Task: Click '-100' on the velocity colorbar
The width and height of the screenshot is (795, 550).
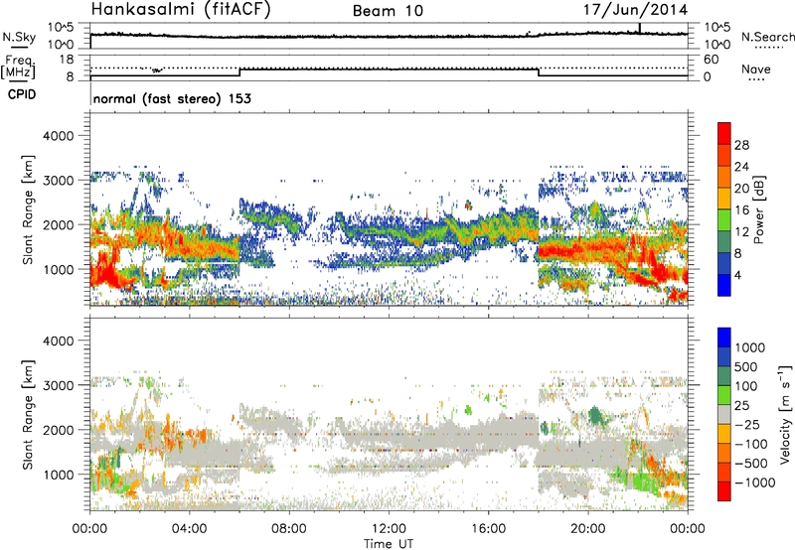Action: pos(751,444)
